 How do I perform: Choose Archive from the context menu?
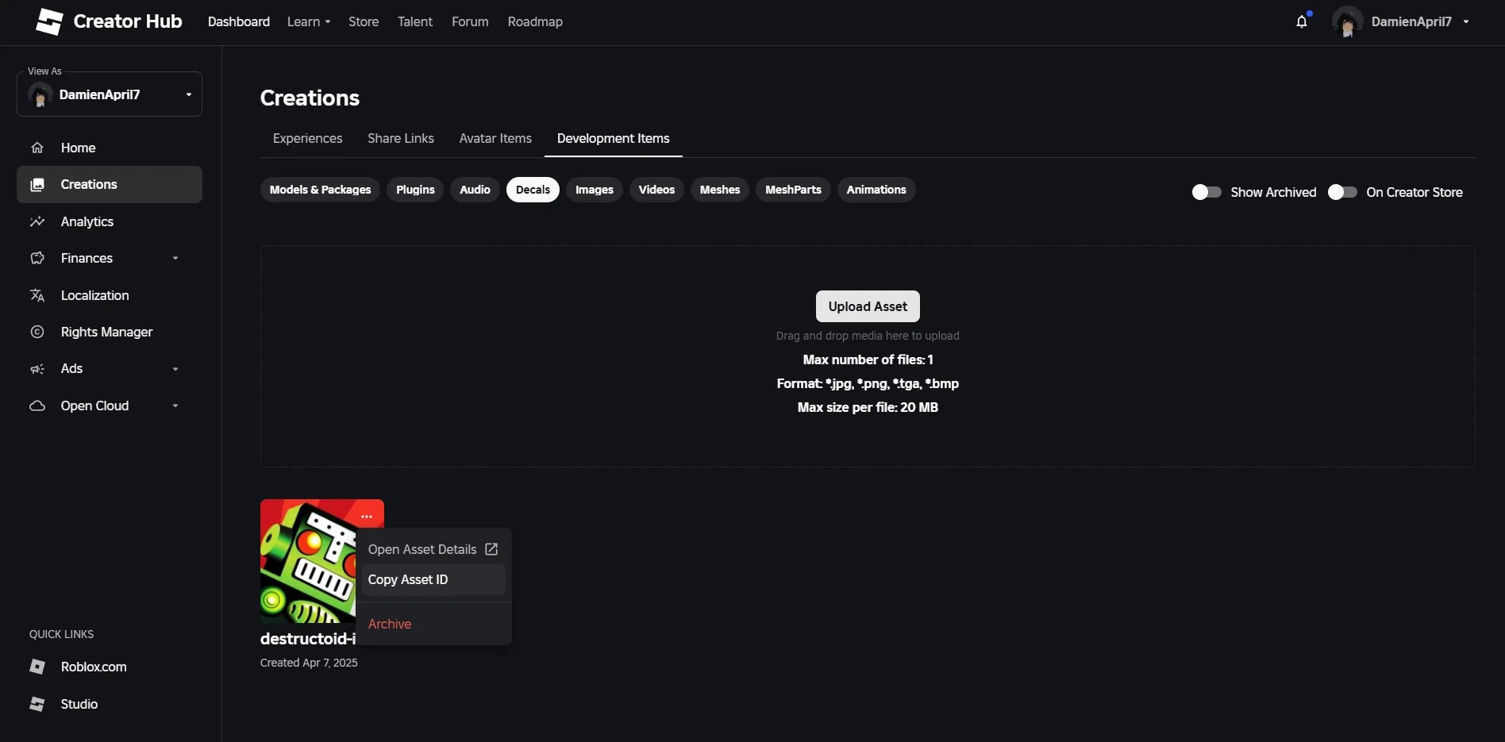click(389, 623)
